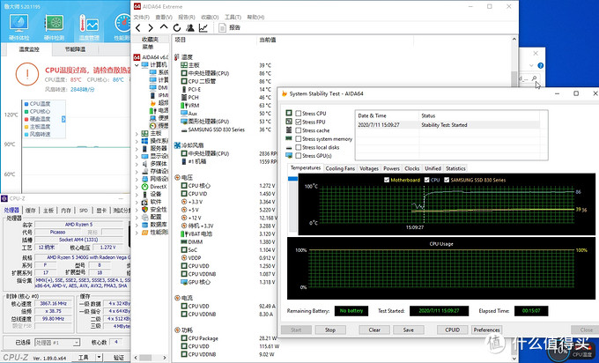Toggle the CPU graph checkbox
This screenshot has width=599, height=363.
tap(427, 180)
